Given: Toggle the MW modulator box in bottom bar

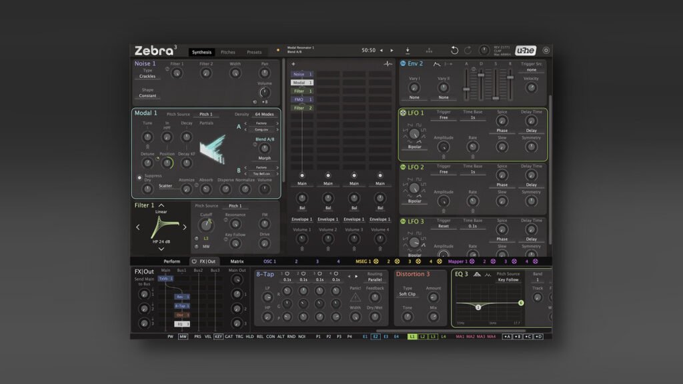Looking at the screenshot, I should [x=183, y=337].
